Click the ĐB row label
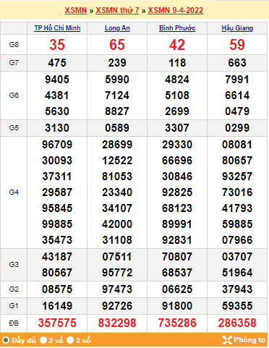This screenshot has width=269, height=348. [14, 323]
